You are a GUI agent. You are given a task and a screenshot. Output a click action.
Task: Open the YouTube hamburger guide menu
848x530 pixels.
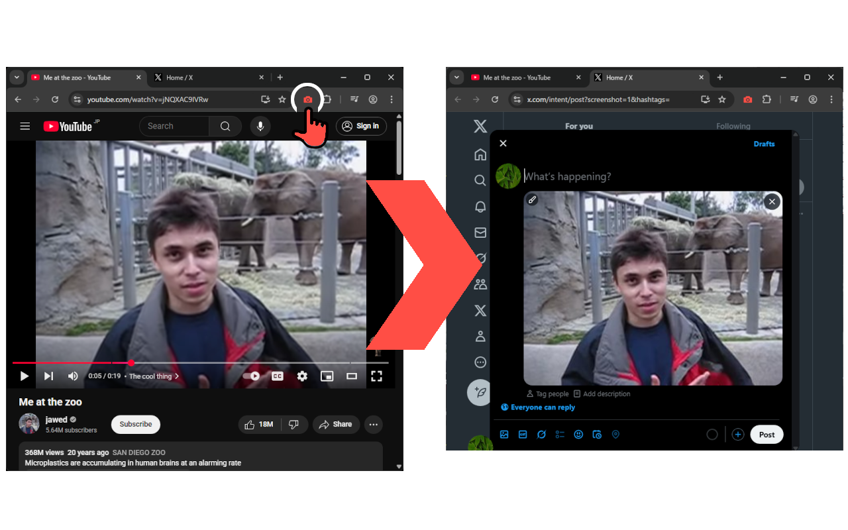25,126
